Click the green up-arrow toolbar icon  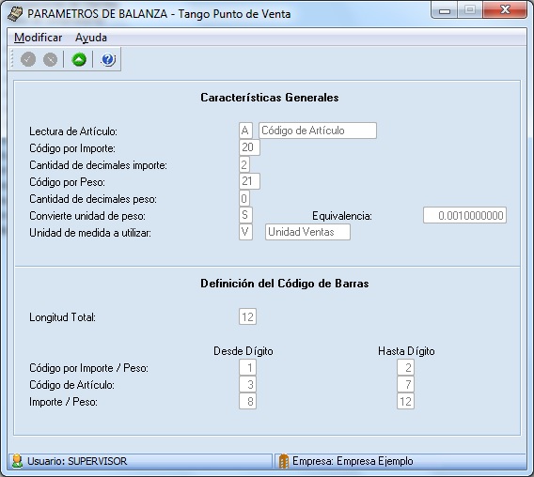click(79, 59)
